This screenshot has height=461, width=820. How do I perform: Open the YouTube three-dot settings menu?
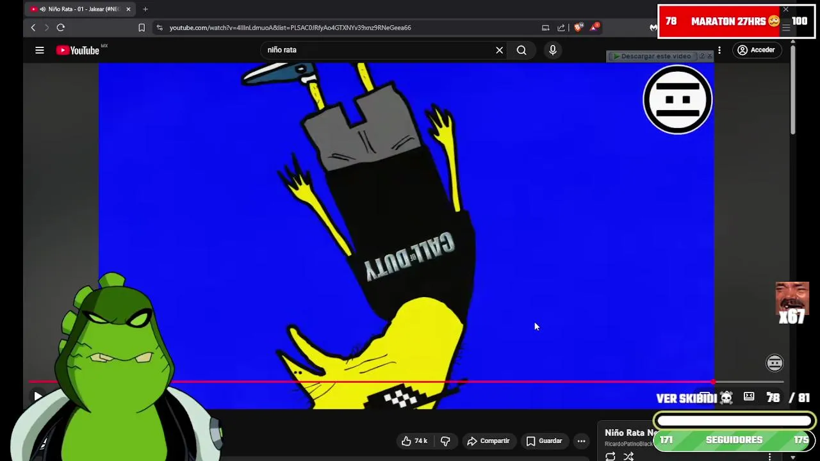pyautogui.click(x=719, y=50)
